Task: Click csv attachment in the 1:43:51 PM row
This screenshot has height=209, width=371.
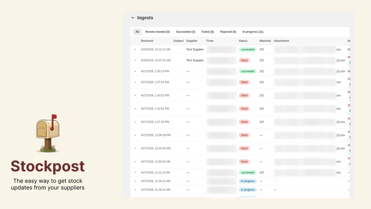Action: point(339,96)
